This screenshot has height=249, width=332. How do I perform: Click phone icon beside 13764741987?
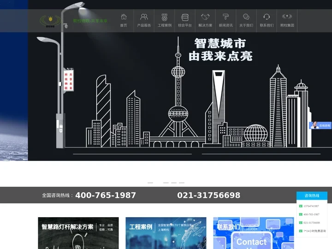(x=301, y=206)
